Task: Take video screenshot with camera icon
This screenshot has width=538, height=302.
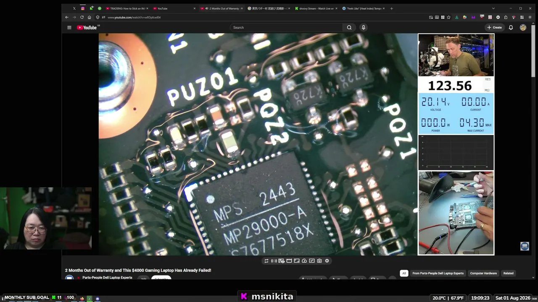Action: pos(319,261)
